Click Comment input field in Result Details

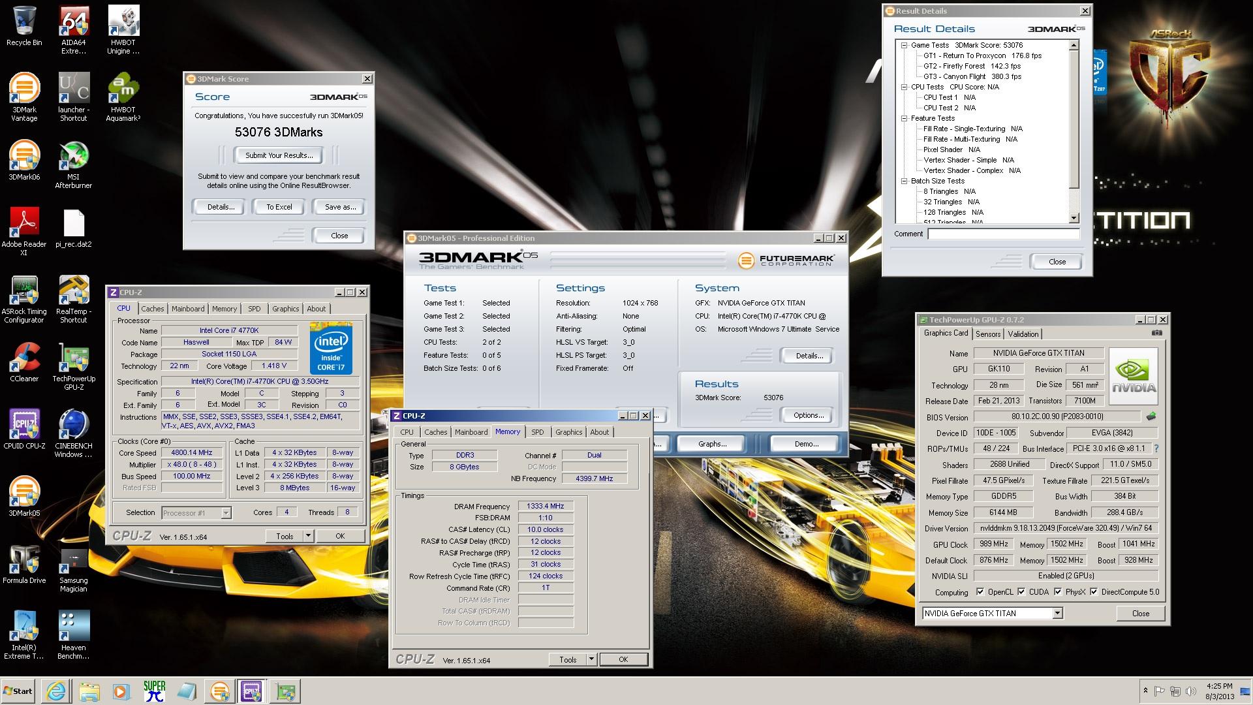(x=1003, y=234)
